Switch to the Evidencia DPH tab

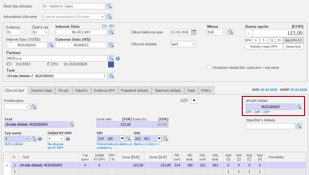tap(104, 90)
